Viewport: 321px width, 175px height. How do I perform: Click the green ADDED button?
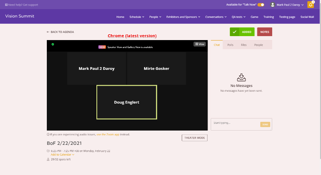(x=242, y=32)
